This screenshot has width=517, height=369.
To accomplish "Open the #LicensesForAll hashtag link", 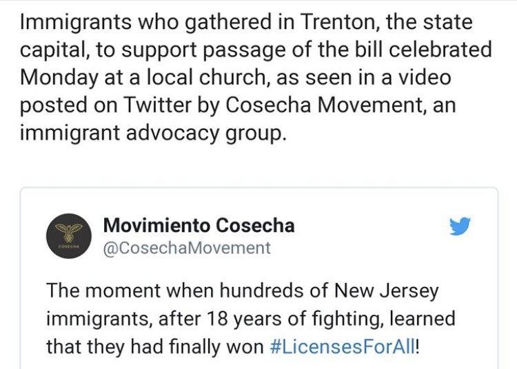I will coord(343,346).
